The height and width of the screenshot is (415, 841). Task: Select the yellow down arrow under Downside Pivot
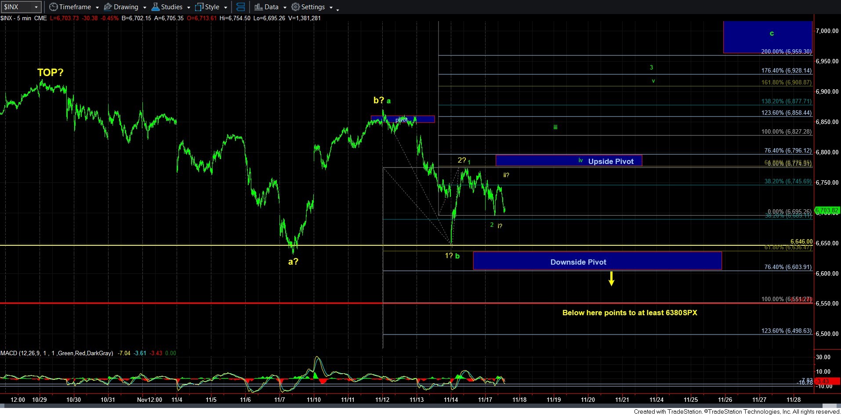click(x=611, y=279)
